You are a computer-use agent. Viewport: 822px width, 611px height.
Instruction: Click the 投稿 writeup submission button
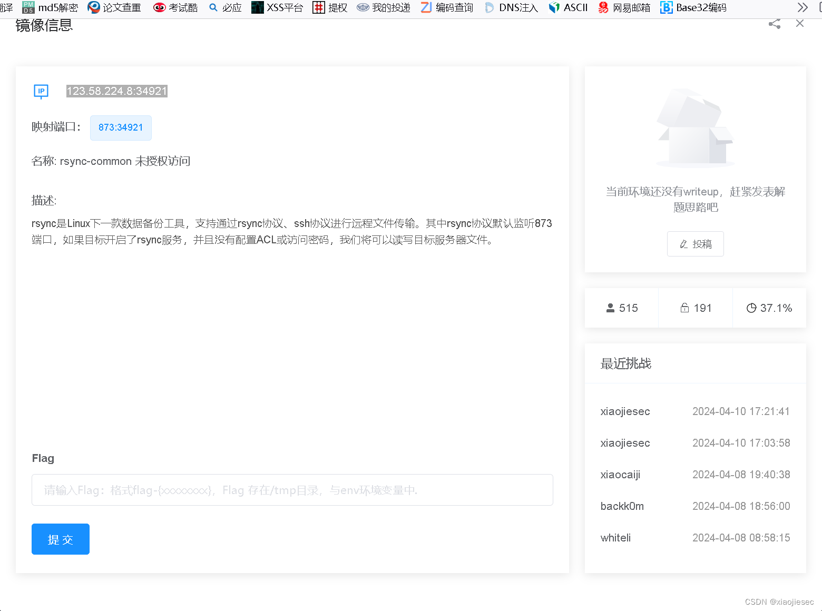[x=695, y=244]
